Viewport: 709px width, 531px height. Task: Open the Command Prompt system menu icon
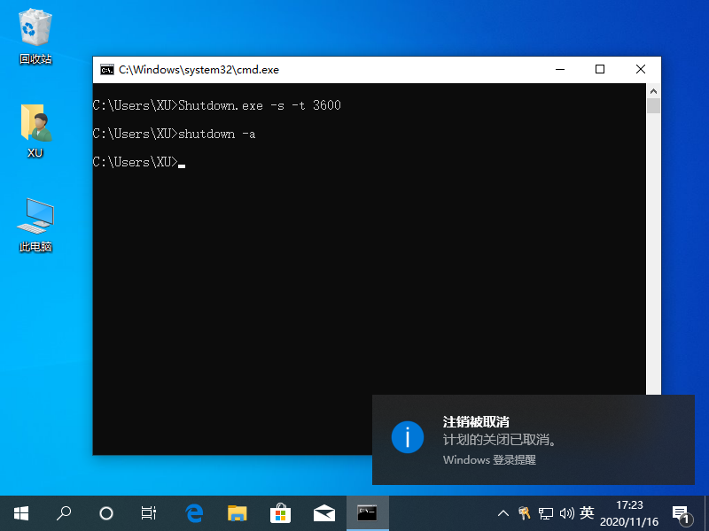(x=108, y=69)
